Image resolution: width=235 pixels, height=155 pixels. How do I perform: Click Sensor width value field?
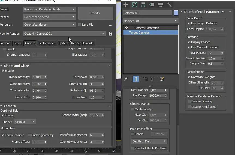coord(95,115)
